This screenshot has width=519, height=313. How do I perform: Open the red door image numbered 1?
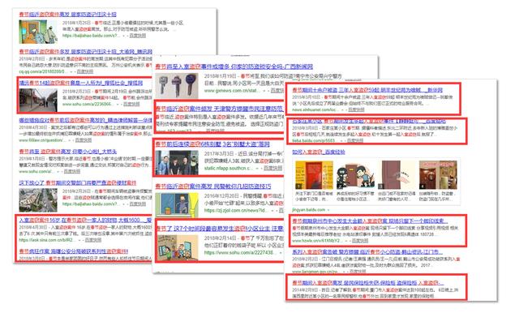(314, 175)
